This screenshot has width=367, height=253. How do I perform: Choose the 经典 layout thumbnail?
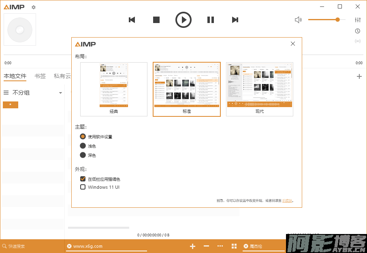(114, 89)
